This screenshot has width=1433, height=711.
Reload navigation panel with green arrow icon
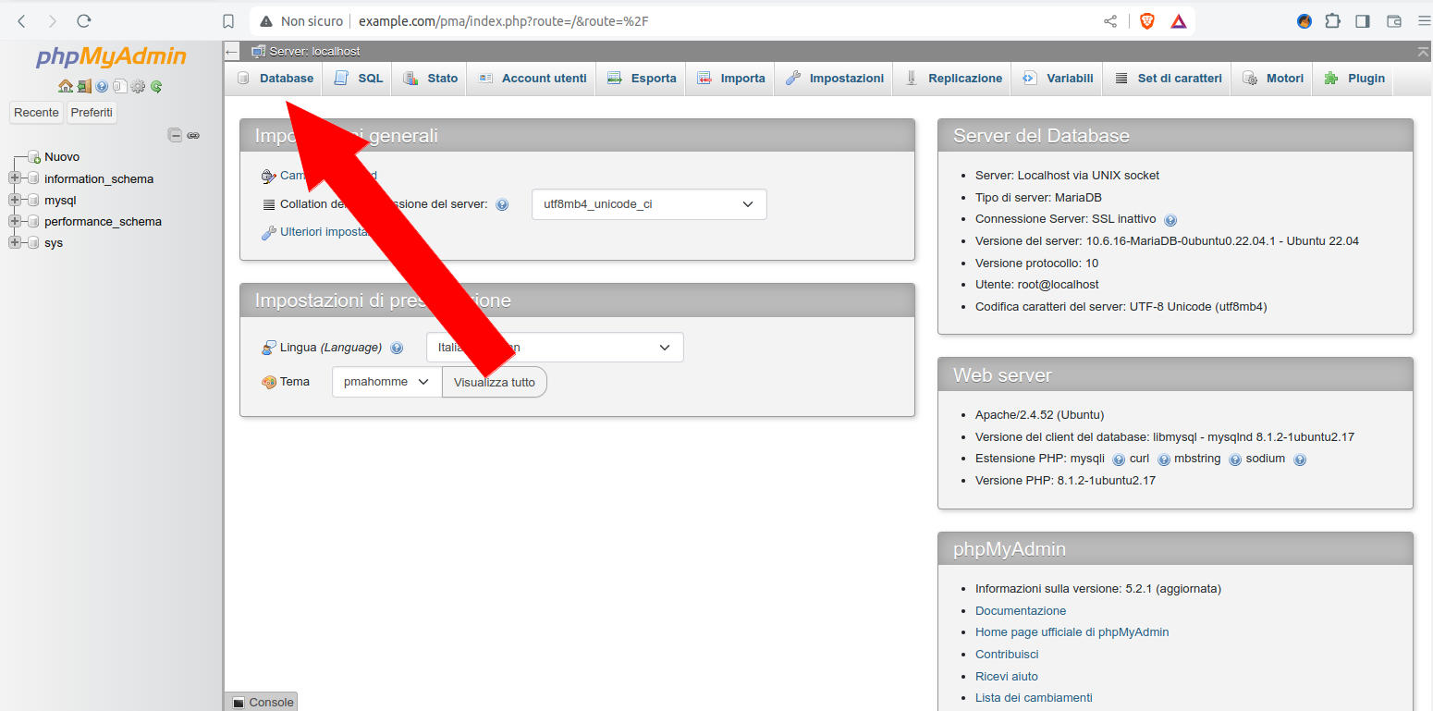point(156,86)
